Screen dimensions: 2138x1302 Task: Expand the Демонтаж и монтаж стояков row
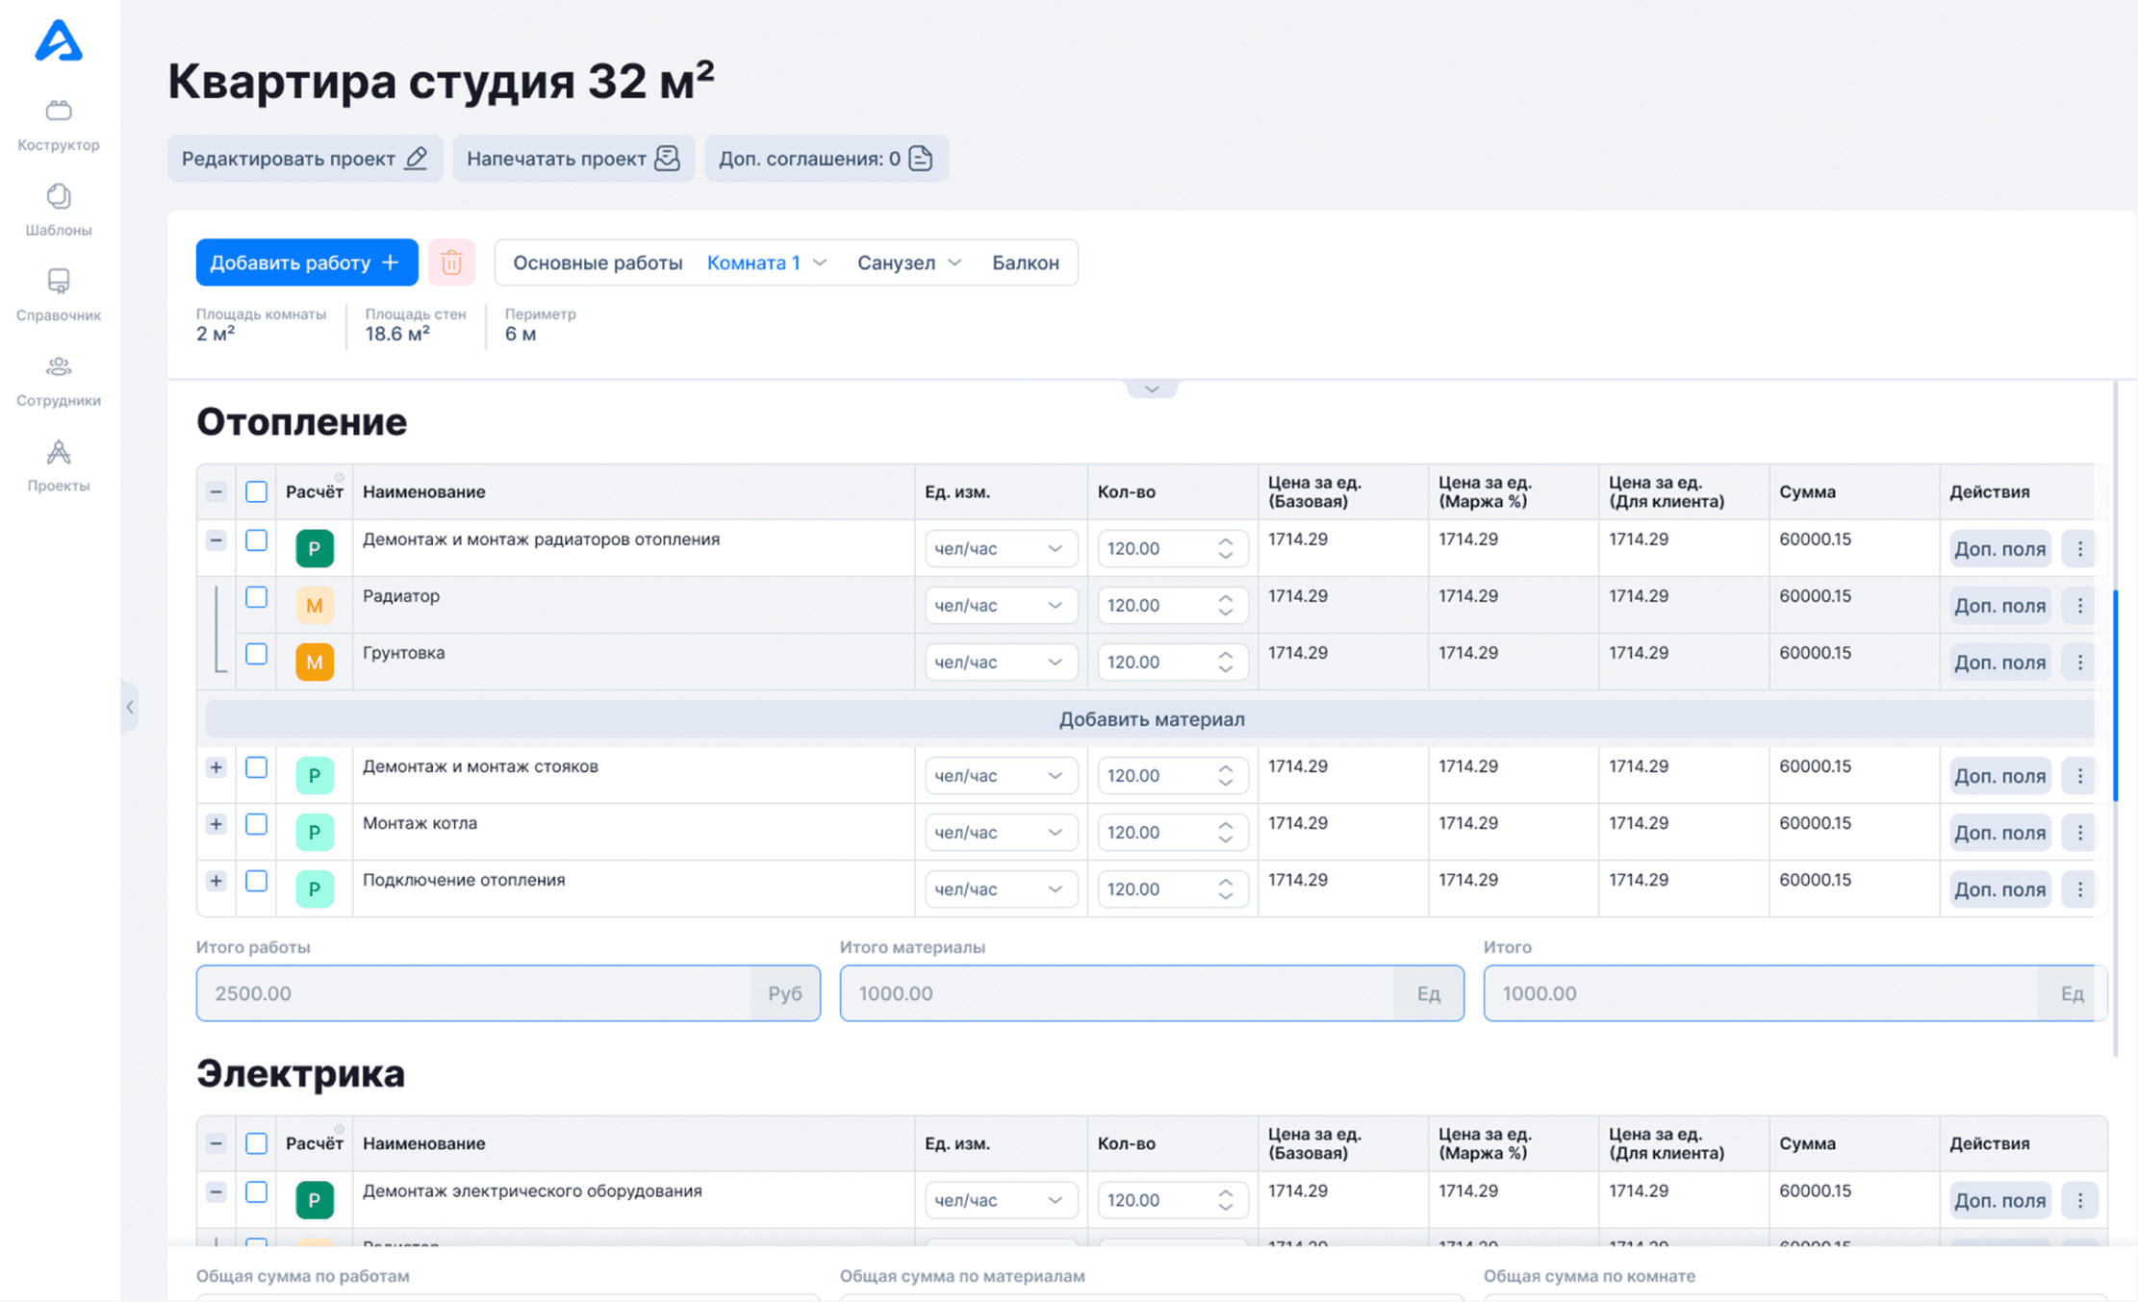(x=216, y=767)
